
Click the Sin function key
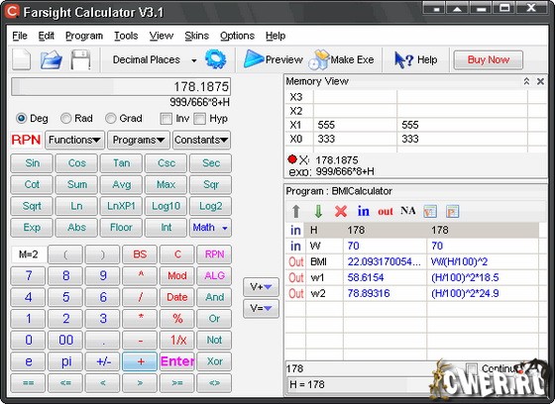[x=32, y=163]
